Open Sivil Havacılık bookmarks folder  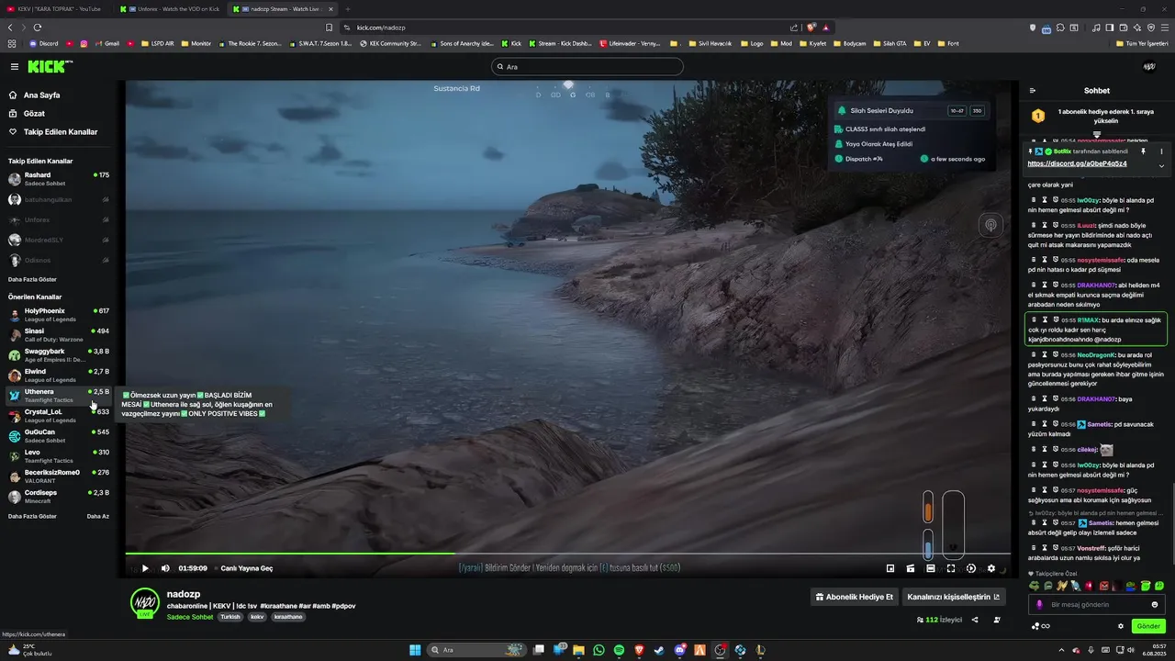(x=711, y=43)
